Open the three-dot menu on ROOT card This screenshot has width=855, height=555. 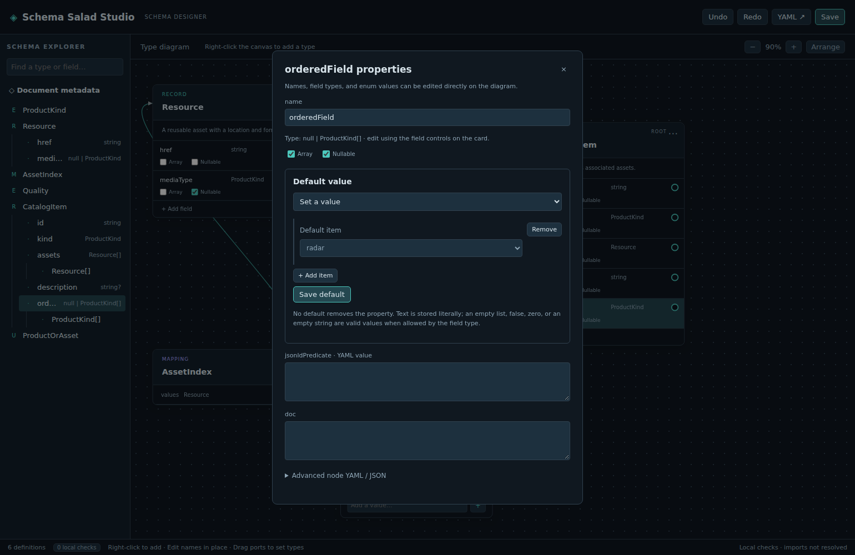coord(673,133)
